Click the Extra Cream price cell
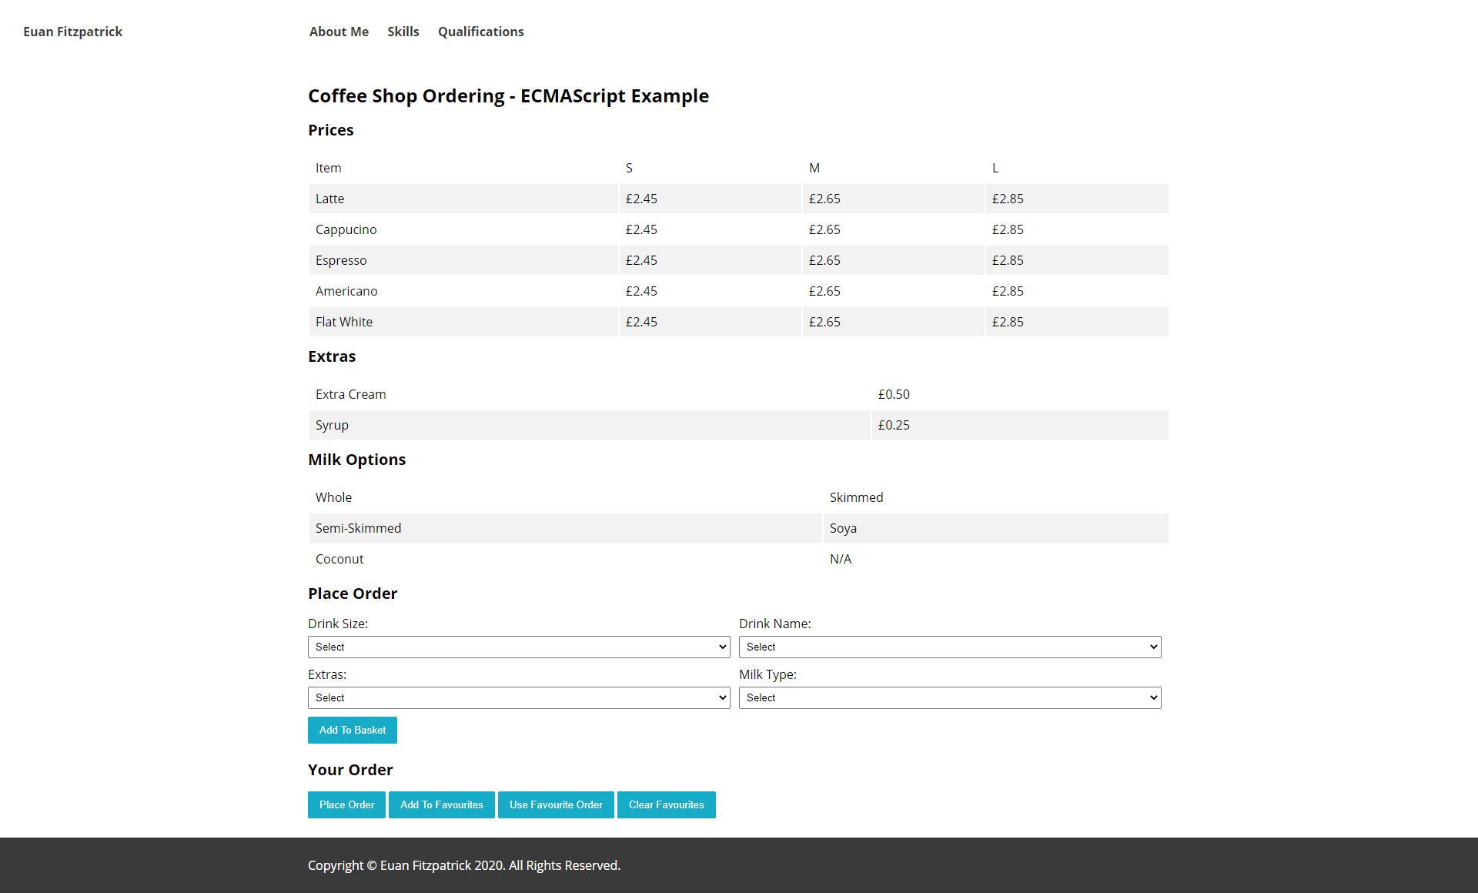 click(x=894, y=393)
